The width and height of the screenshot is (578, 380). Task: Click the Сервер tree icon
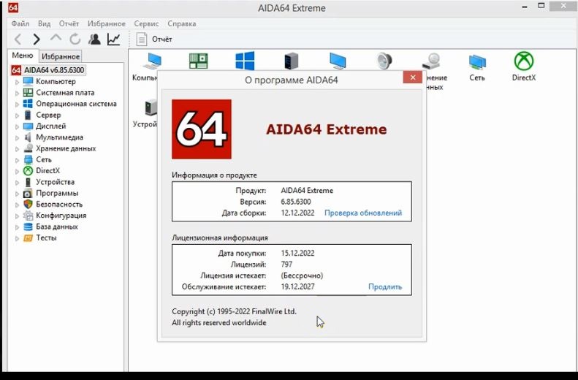[28, 115]
